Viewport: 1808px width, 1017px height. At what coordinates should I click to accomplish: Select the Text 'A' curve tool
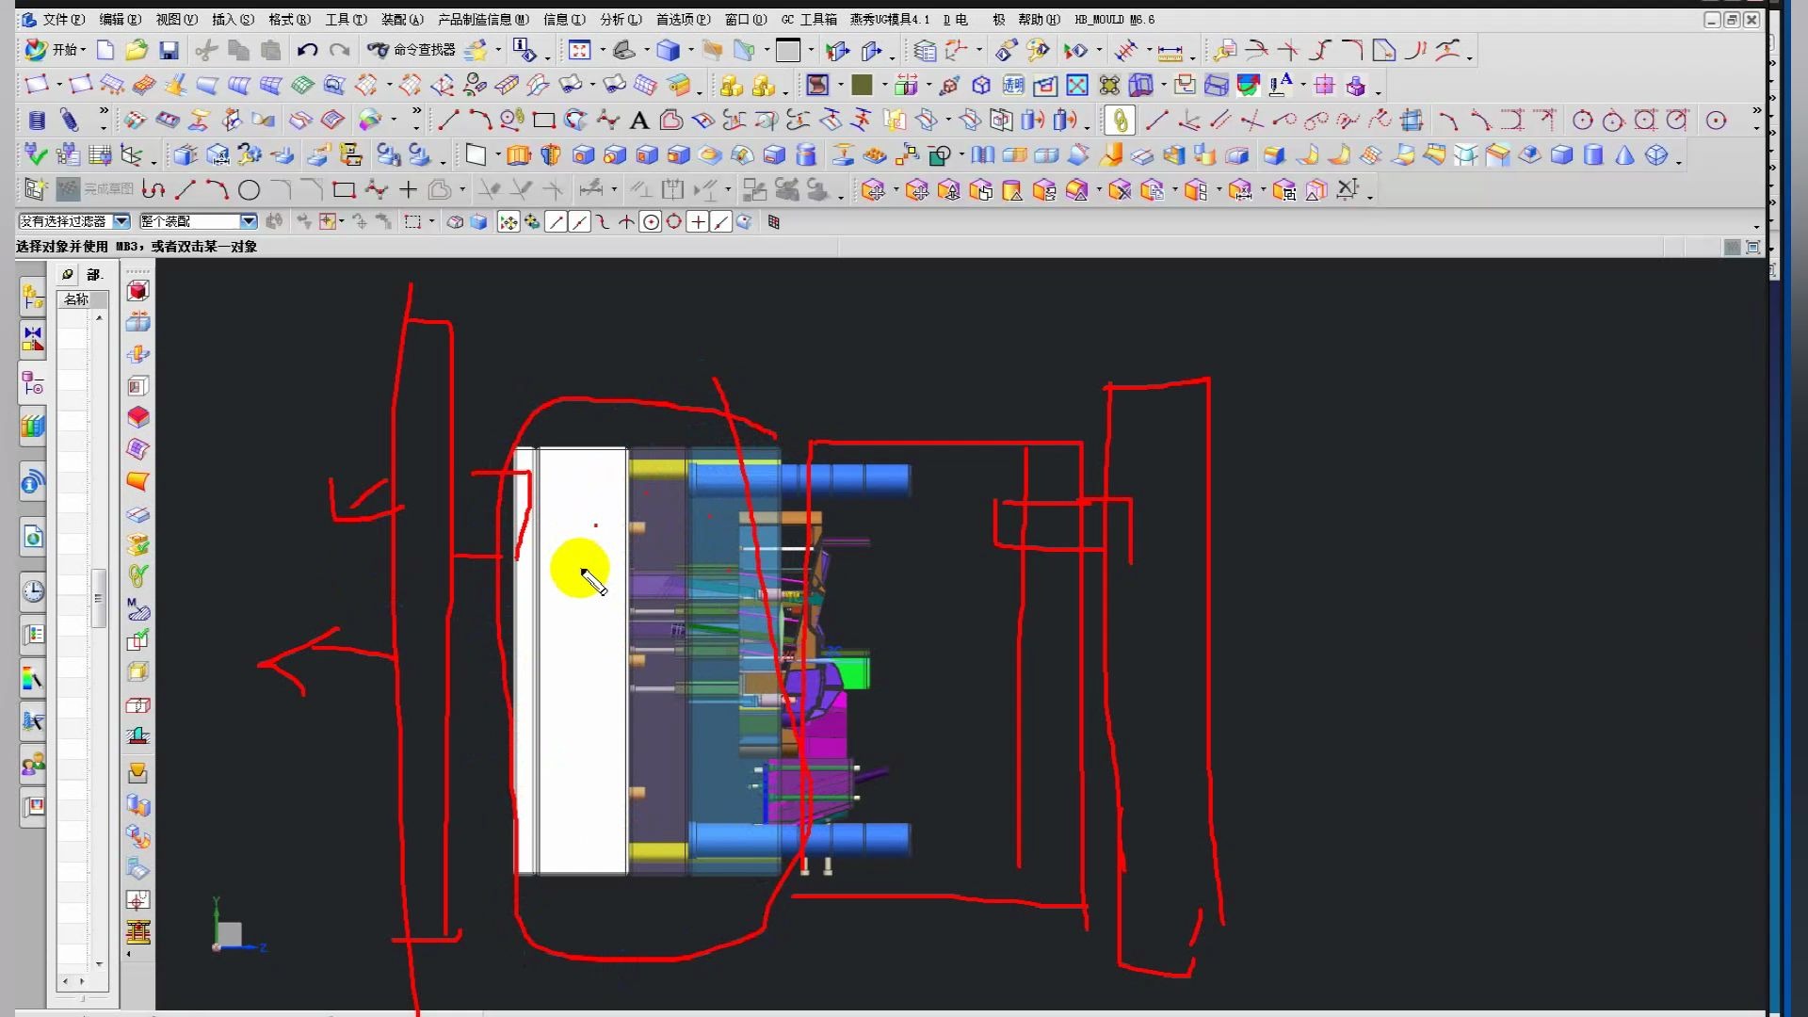point(639,121)
